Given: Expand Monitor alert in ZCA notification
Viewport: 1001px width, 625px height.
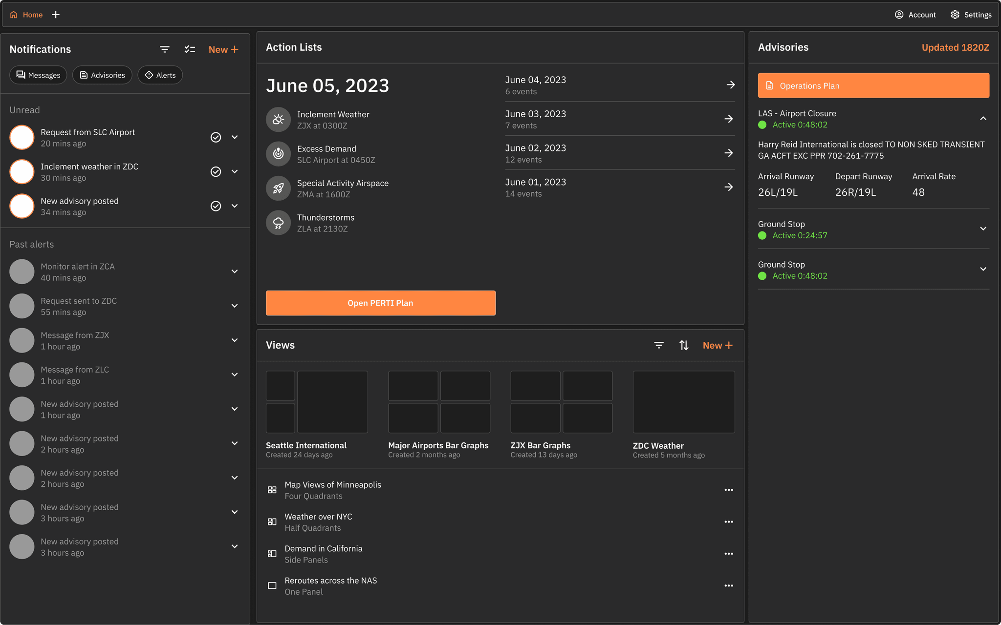Looking at the screenshot, I should point(235,271).
